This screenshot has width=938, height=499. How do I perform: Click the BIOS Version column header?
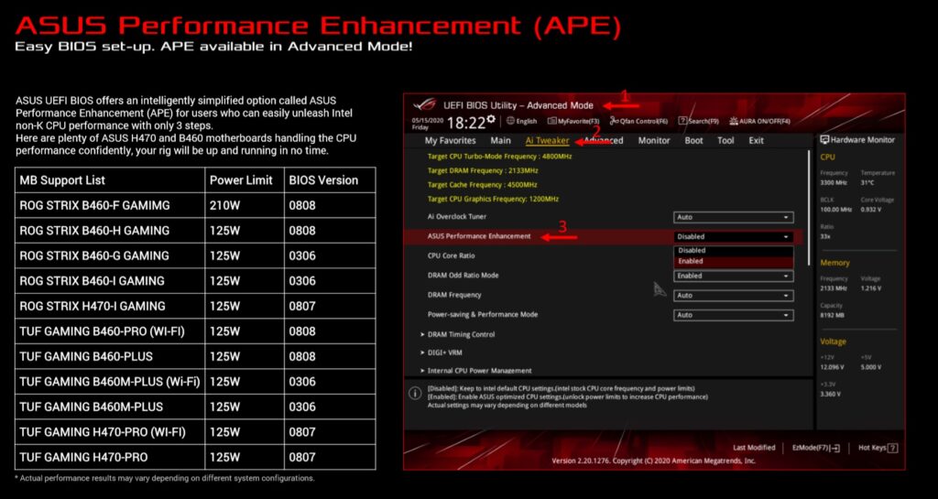point(330,180)
